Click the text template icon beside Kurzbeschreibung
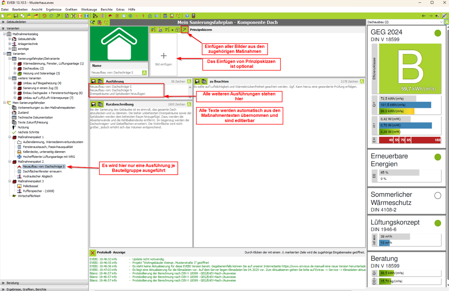Screen dimensions: 449x291 [x=100, y=105]
